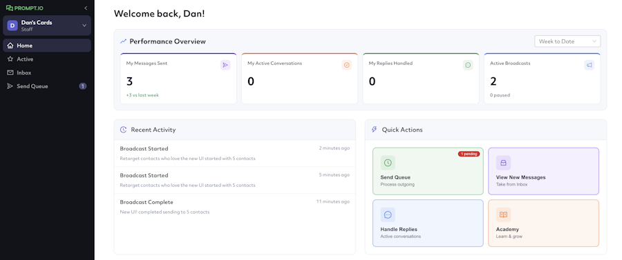
Task: Open the Broadcast Complete activity entry
Action: (235, 207)
